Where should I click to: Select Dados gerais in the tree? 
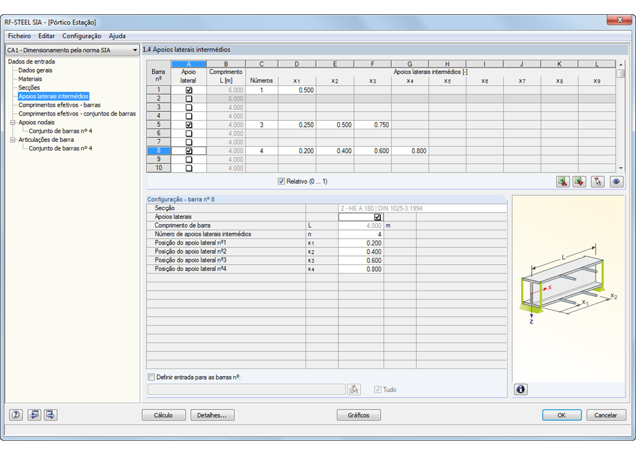tap(35, 70)
